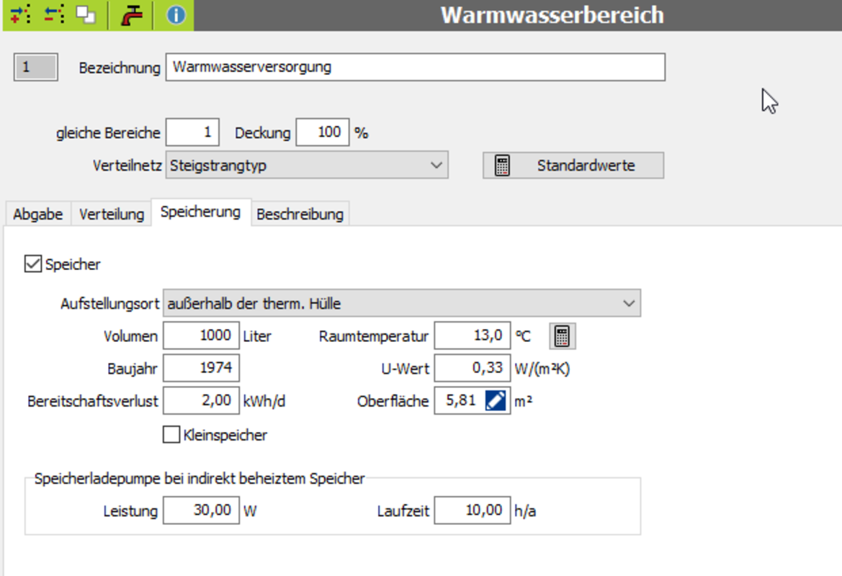
Task: Click the duplicate area squares icon
Action: (x=86, y=15)
